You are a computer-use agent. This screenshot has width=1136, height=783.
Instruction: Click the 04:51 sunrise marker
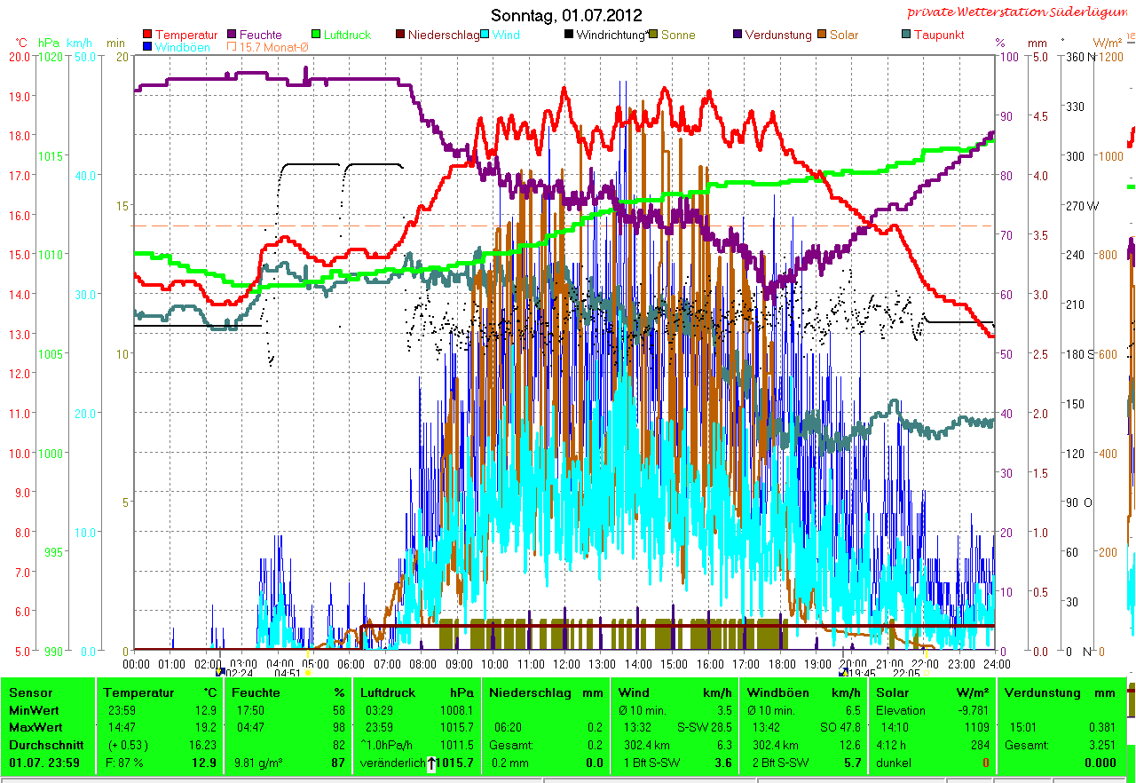(x=307, y=673)
